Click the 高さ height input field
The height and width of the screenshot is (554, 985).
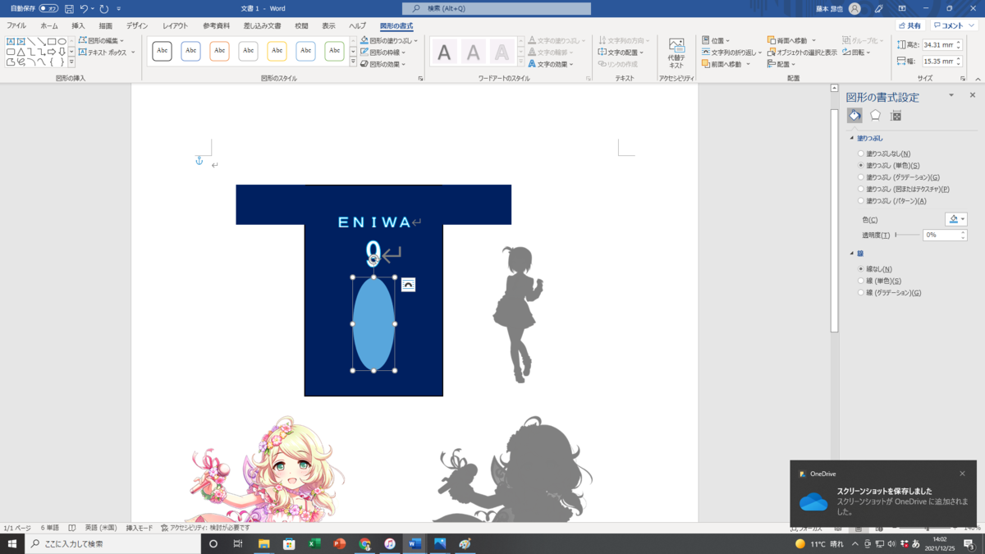pyautogui.click(x=937, y=45)
